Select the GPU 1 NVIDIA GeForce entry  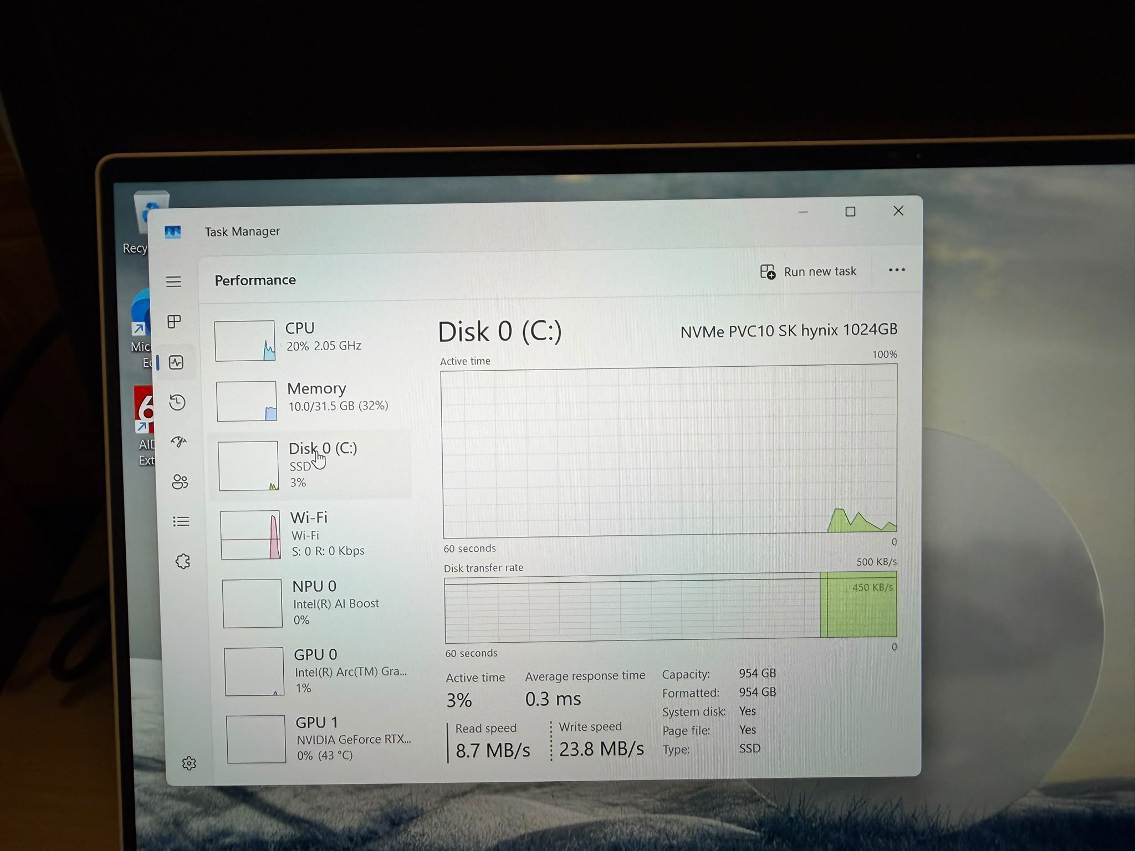320,739
